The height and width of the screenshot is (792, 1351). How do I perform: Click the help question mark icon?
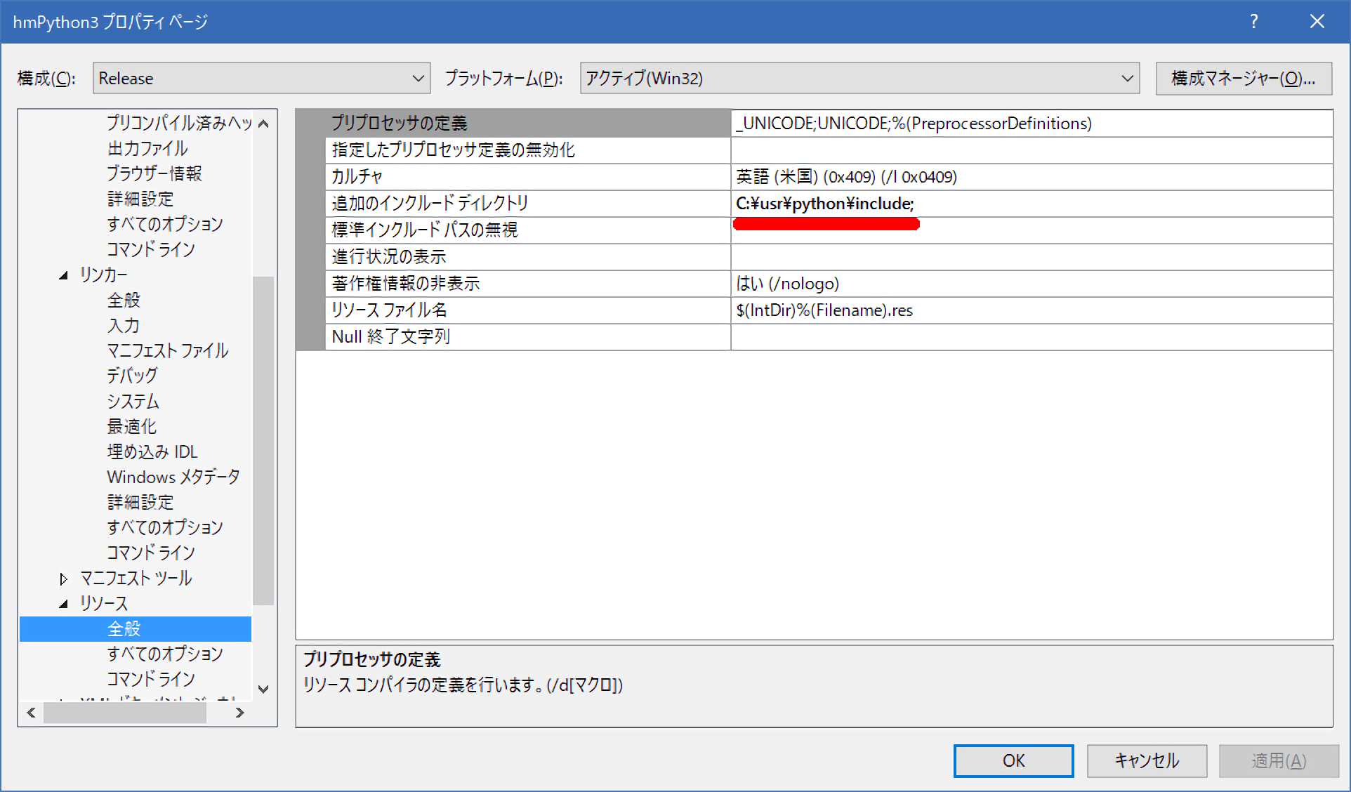point(1253,22)
